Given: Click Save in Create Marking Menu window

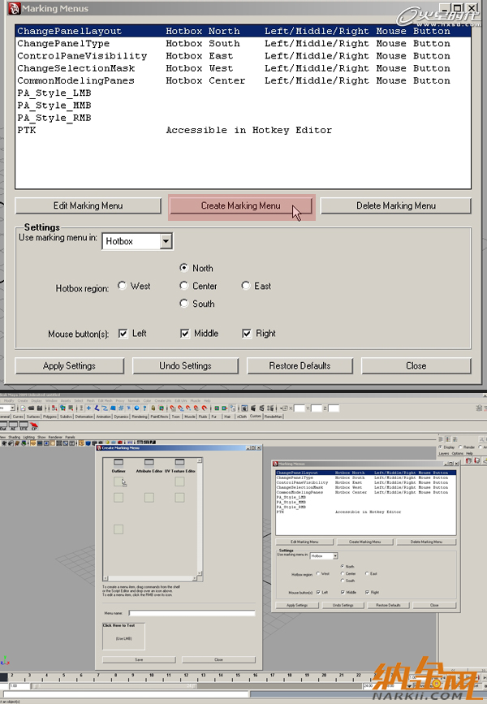Looking at the screenshot, I should click(x=139, y=659).
